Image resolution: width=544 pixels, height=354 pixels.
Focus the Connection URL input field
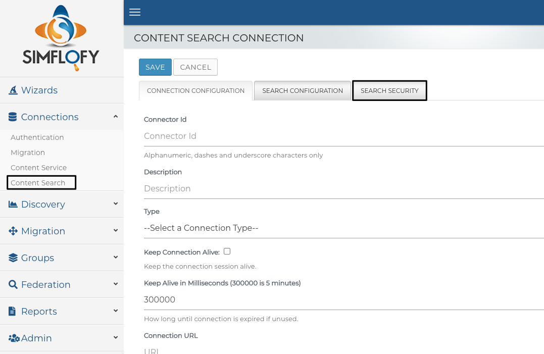(x=344, y=350)
